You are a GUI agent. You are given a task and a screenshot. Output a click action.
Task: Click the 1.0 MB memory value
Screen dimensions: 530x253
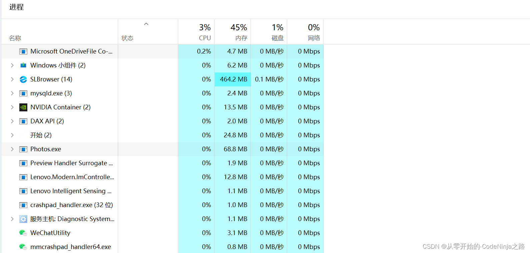coord(237,205)
